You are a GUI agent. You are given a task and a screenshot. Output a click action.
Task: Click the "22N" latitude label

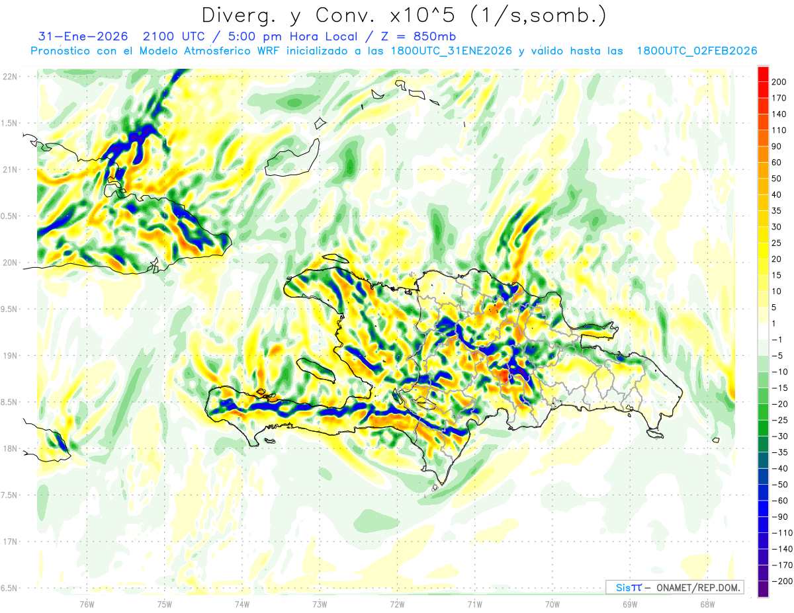(10, 77)
